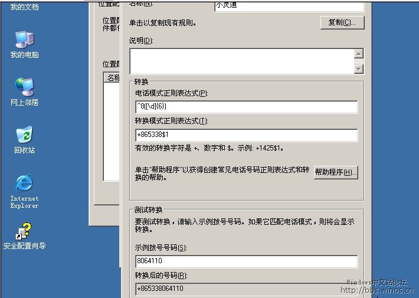Image resolution: width=419 pixels, height=298 pixels.
Task: Focus the 转换模式正则表达式 field with +865338$1
Action: tap(246, 136)
